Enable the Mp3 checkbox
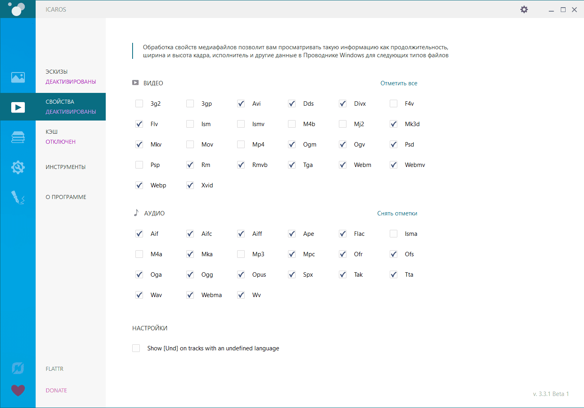The image size is (584, 408). pyautogui.click(x=241, y=254)
